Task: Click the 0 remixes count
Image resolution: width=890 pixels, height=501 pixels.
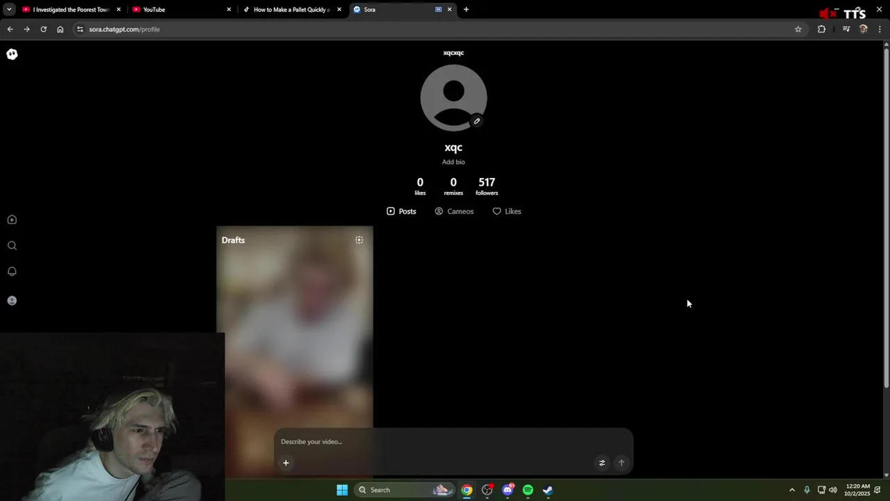Action: coord(453,186)
